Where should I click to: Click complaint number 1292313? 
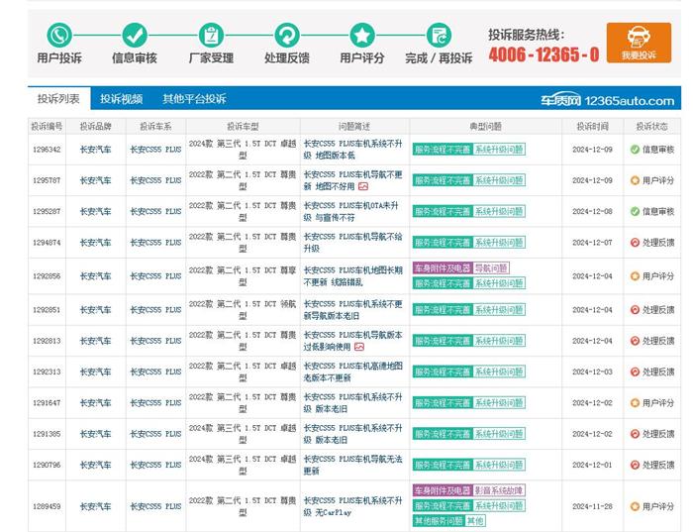(47, 372)
